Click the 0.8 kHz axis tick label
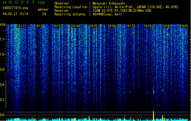This screenshot has width=191, height=121. (2, 85)
